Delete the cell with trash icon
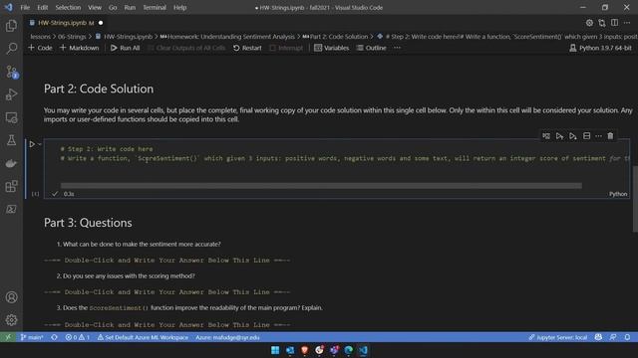Screen dimensions: 638x358 click(610, 136)
